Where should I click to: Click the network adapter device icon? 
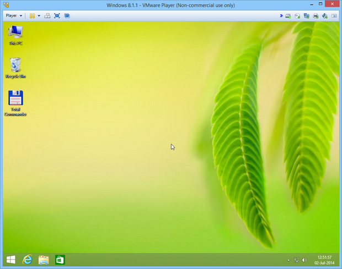click(x=307, y=16)
